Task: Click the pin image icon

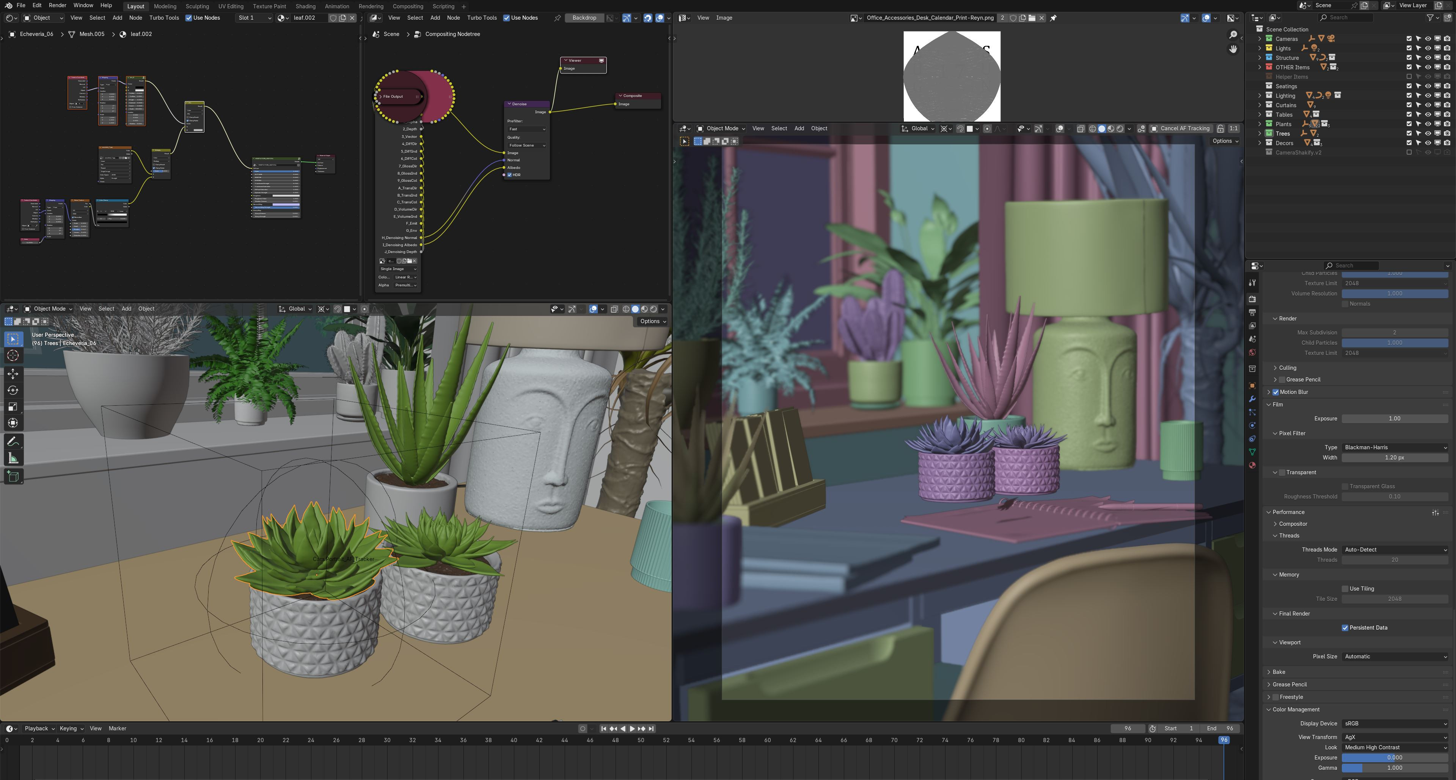Action: (1053, 18)
